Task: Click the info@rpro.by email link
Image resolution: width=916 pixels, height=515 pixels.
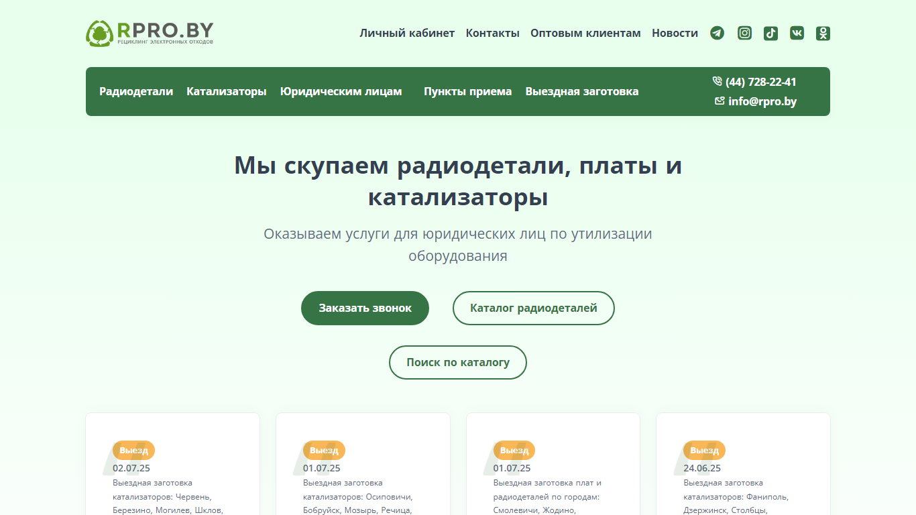Action: tap(762, 102)
